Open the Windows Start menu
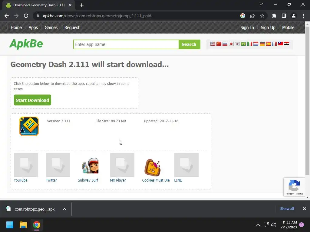Image resolution: width=310 pixels, height=232 pixels. 10,225
